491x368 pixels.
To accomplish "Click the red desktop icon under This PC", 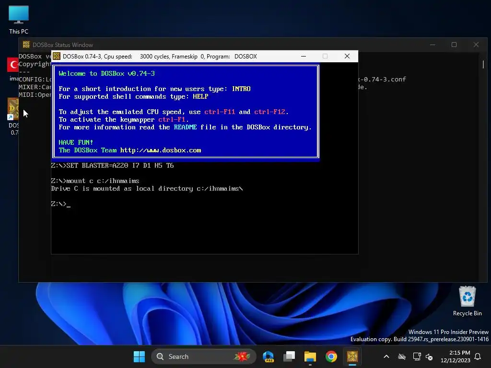I will click(13, 65).
